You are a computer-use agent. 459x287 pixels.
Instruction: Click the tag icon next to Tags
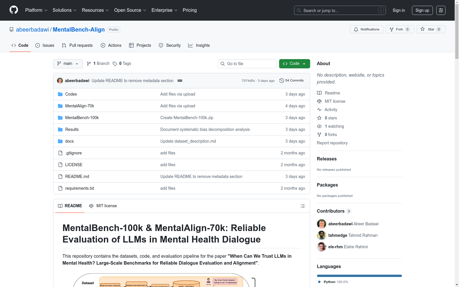(115, 64)
